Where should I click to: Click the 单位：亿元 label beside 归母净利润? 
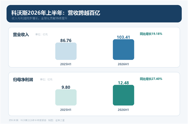[x=46, y=79]
